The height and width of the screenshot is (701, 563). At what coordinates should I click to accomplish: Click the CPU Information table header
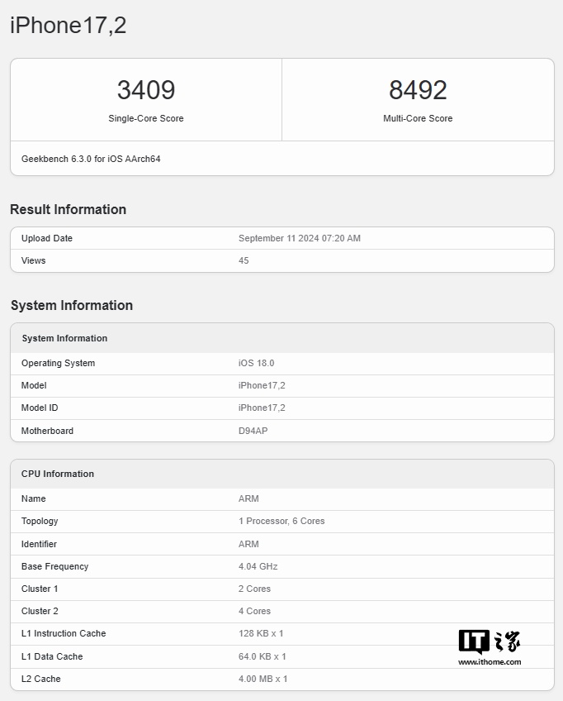58,474
